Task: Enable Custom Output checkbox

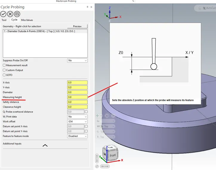Action: tap(4, 70)
